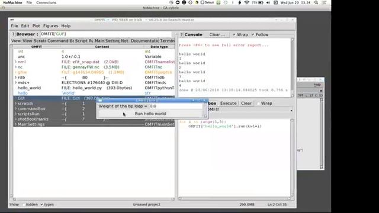Click the battery status icon

[261, 2]
